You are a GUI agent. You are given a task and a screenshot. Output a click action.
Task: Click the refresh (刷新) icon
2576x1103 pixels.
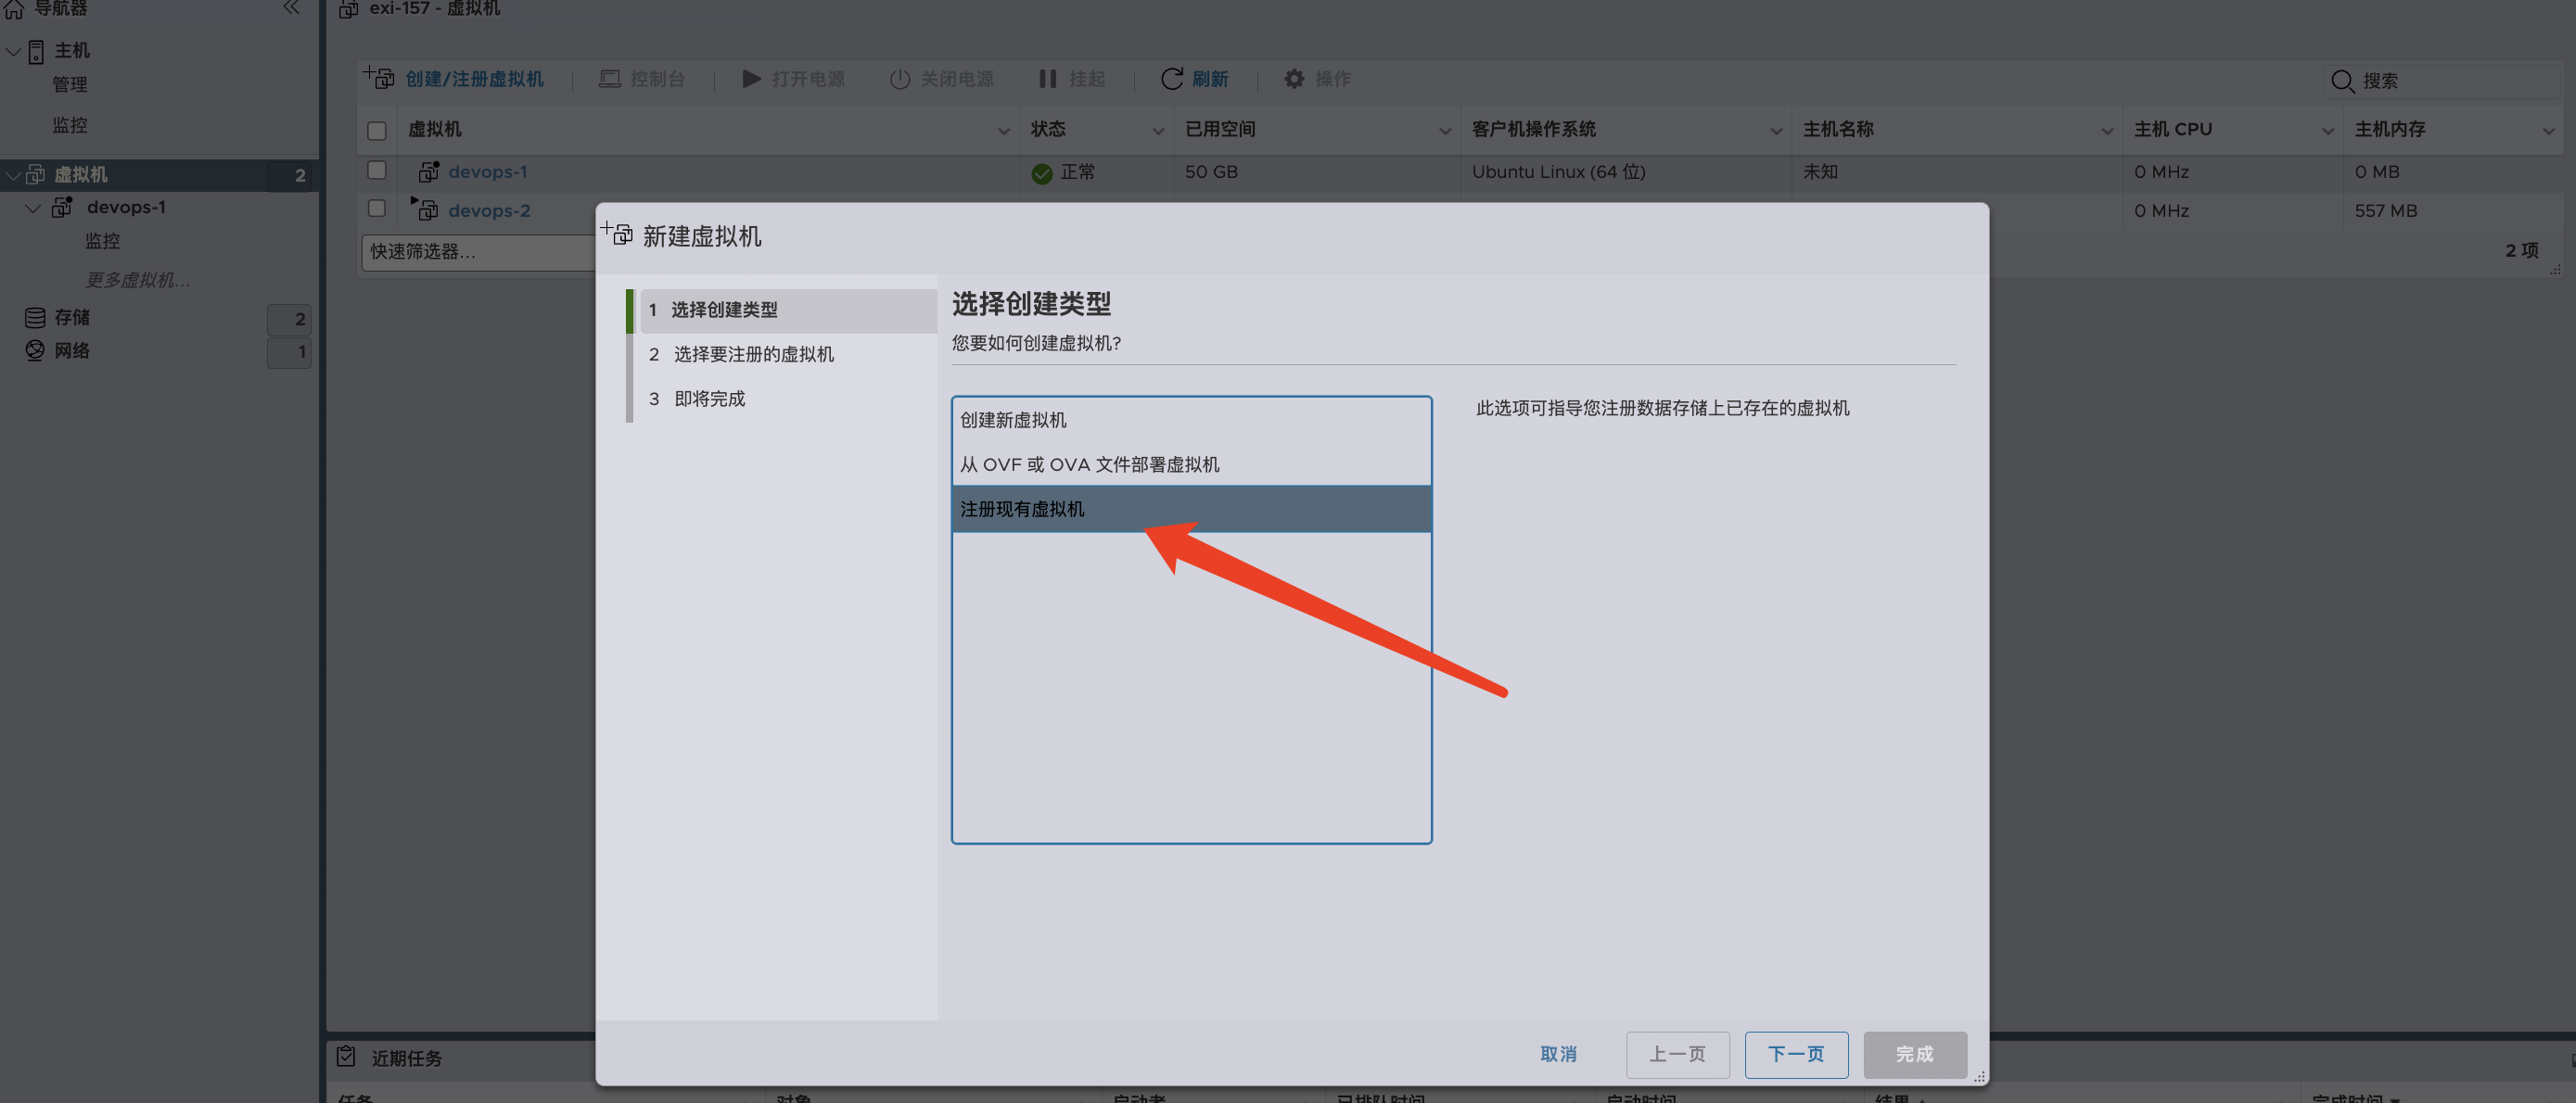click(x=1171, y=79)
